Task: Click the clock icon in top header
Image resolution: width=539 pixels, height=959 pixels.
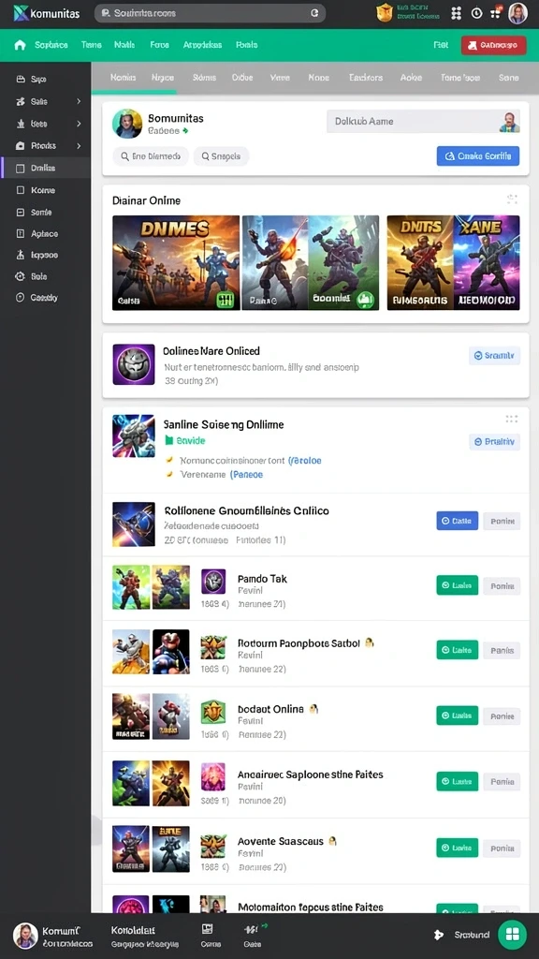Action: [x=476, y=13]
